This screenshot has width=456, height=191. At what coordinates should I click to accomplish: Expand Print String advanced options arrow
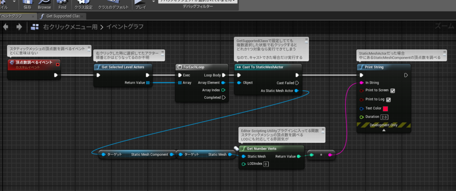(383, 130)
